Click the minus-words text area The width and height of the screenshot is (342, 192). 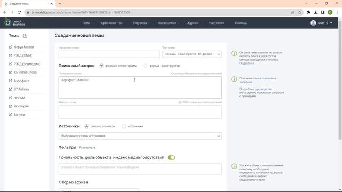pos(140,112)
